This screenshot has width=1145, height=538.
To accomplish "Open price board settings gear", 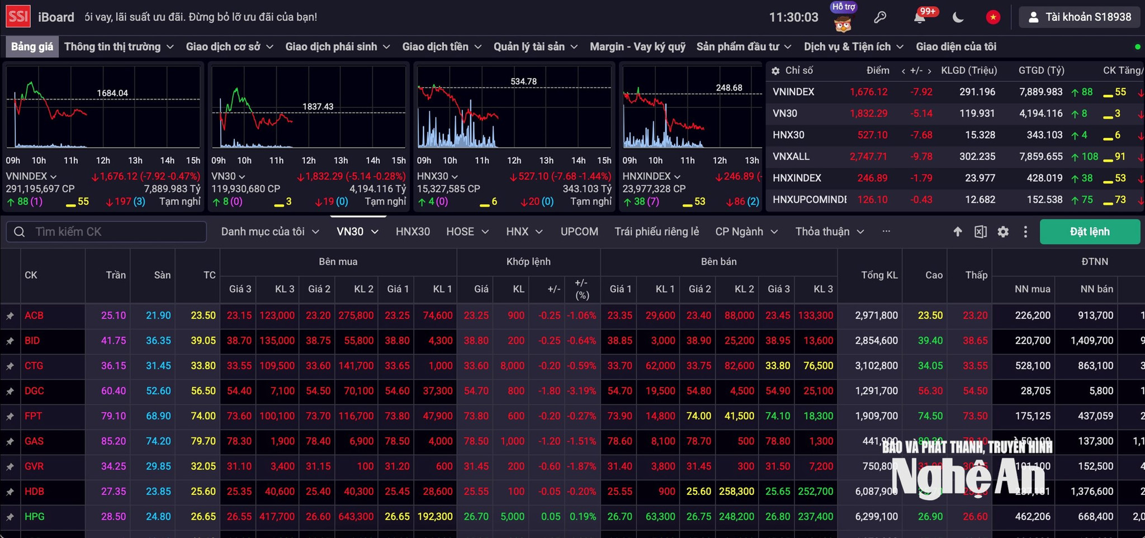I will 1003,232.
